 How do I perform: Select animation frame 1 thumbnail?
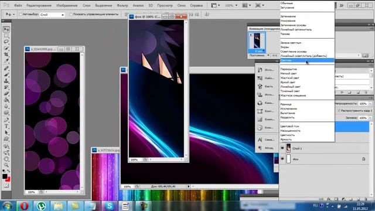[x=257, y=41]
